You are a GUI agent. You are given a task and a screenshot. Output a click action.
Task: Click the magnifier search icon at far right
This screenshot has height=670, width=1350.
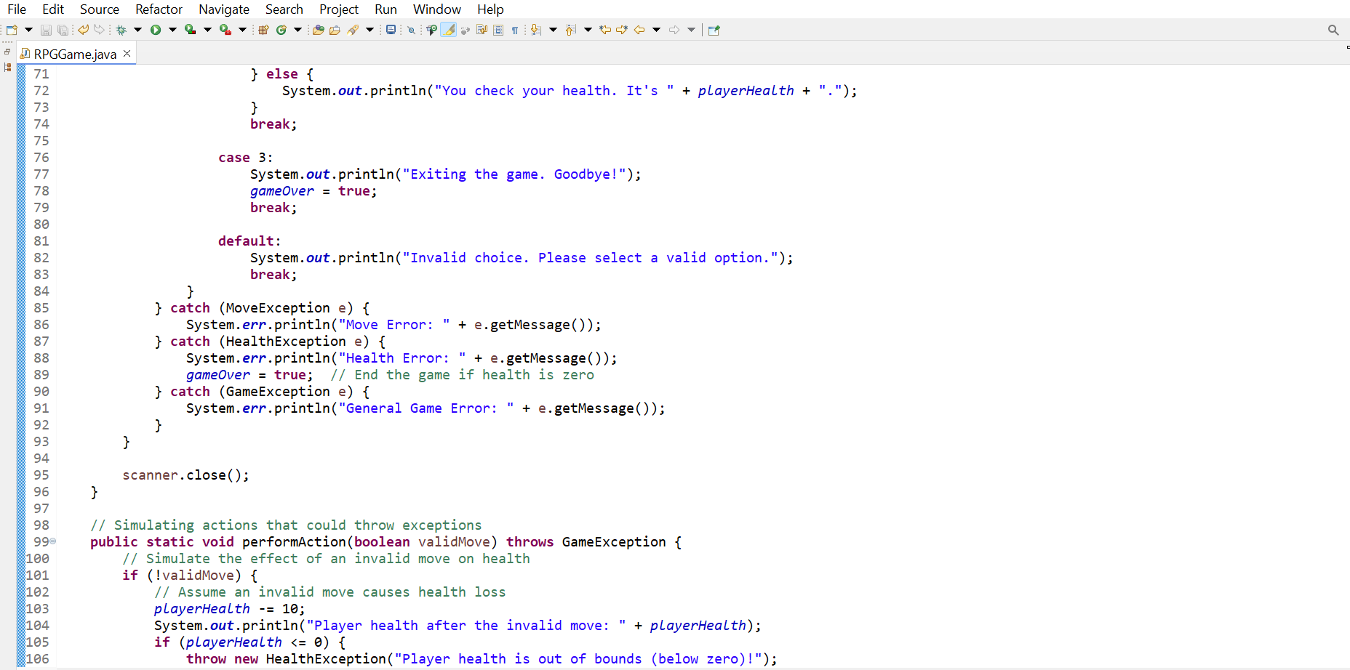click(1333, 30)
